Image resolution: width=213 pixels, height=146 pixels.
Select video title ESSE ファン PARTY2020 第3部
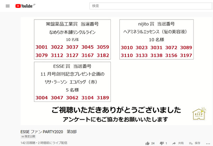[49, 132]
